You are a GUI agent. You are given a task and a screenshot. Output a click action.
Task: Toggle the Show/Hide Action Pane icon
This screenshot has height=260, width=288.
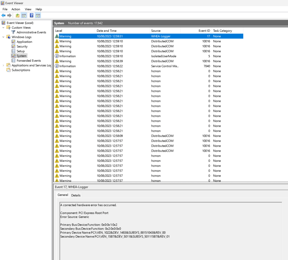point(38,15)
